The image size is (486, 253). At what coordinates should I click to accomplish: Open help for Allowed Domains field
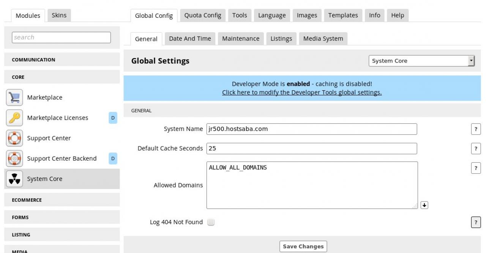pos(475,168)
